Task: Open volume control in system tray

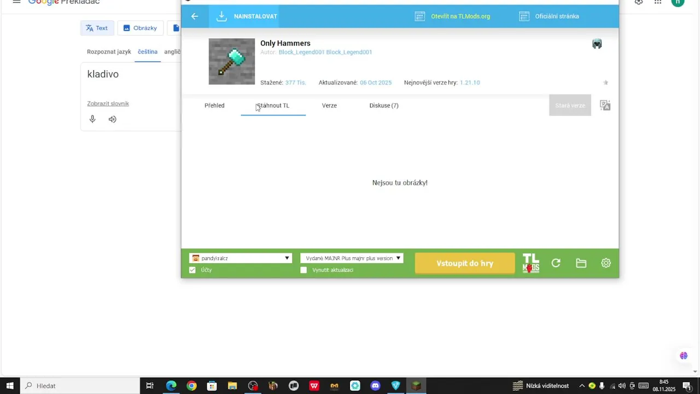Action: click(x=622, y=386)
